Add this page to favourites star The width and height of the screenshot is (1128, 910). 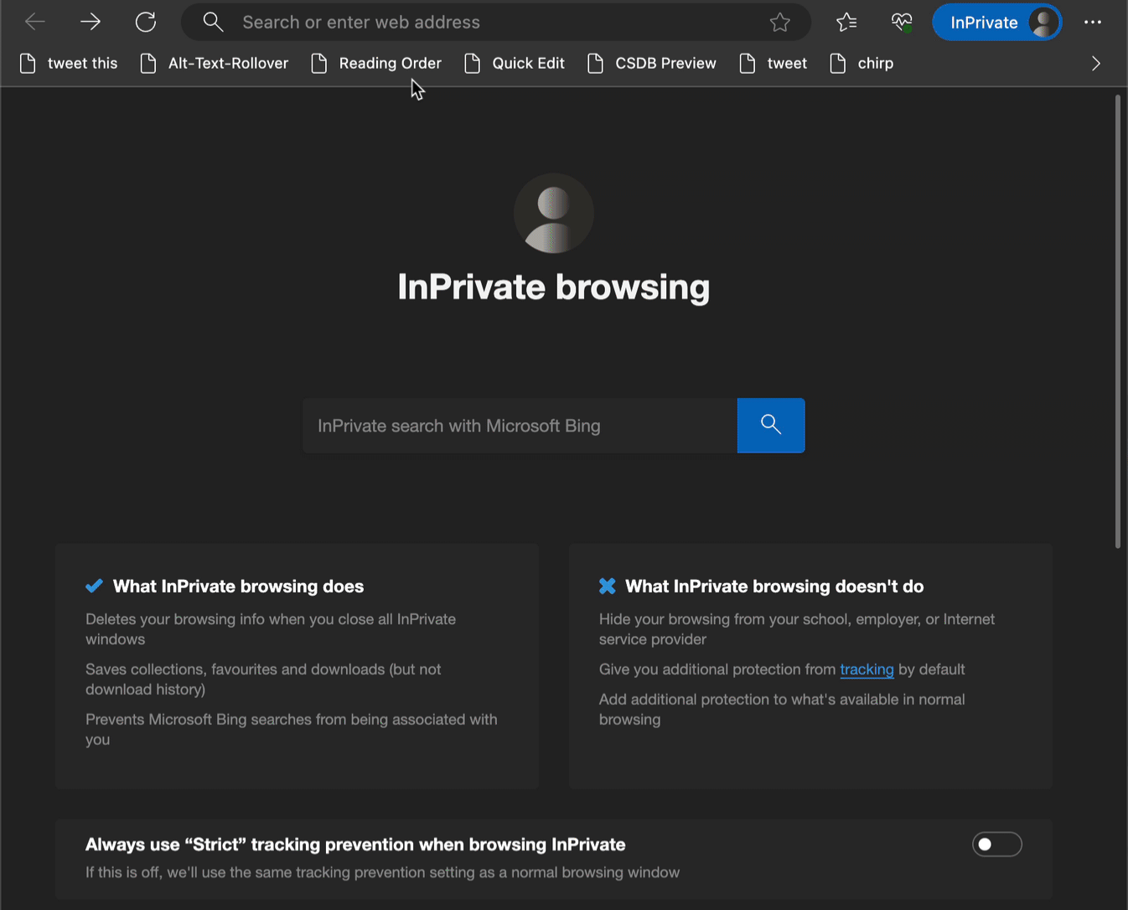point(780,23)
